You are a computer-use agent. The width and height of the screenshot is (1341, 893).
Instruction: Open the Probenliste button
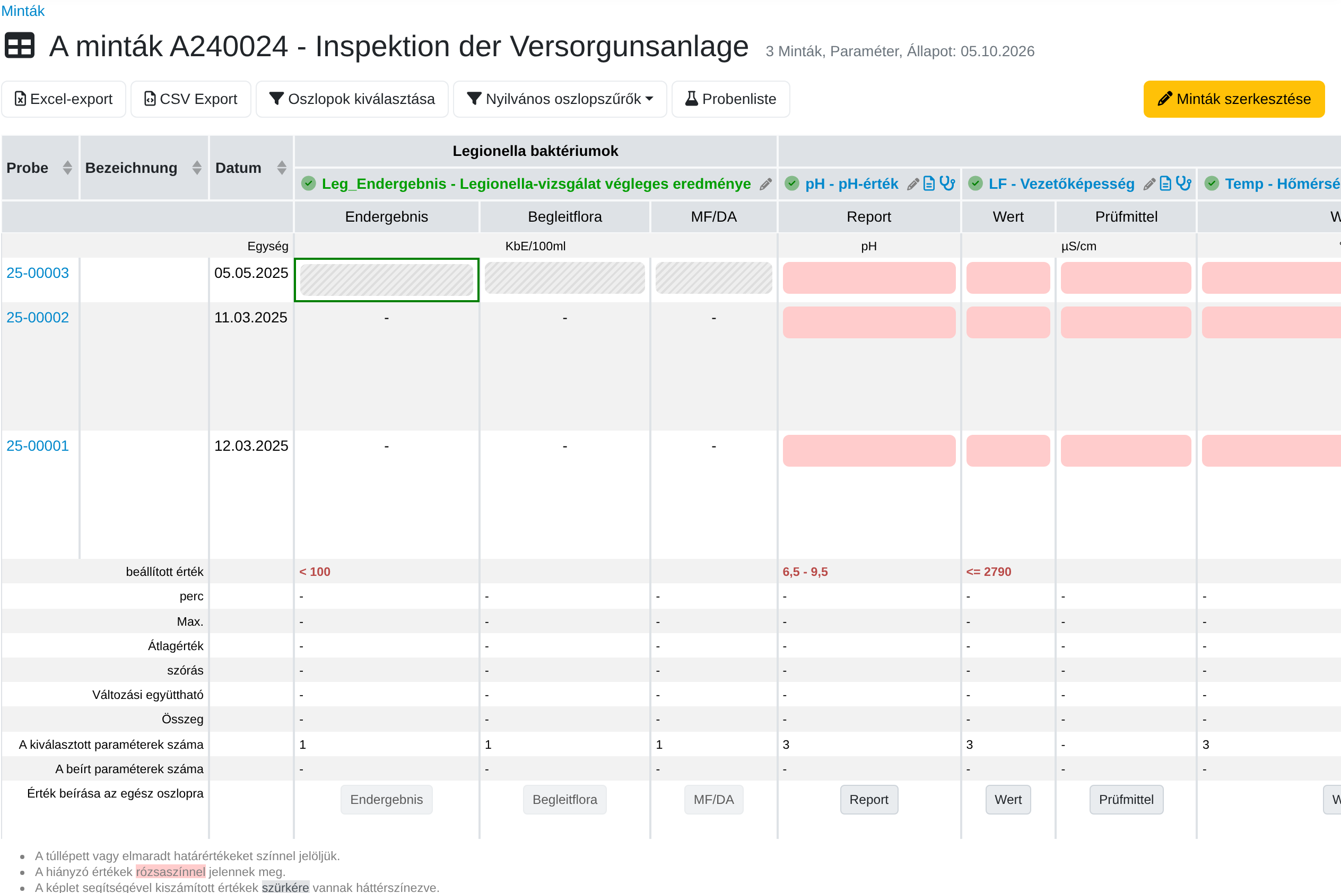click(x=731, y=99)
